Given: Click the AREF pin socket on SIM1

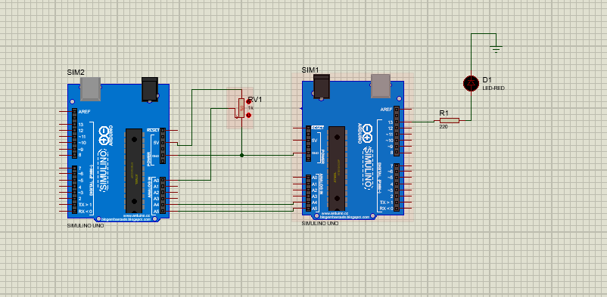Looking at the screenshot, I should point(397,109).
